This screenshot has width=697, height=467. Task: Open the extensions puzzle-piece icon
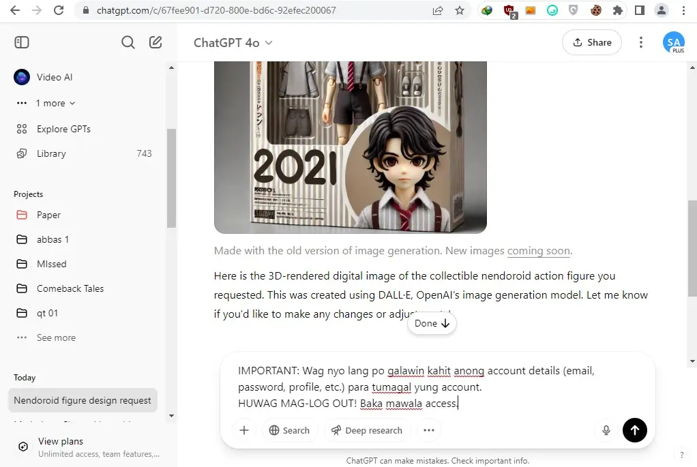[617, 10]
